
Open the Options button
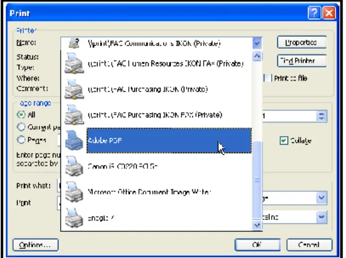(36, 245)
